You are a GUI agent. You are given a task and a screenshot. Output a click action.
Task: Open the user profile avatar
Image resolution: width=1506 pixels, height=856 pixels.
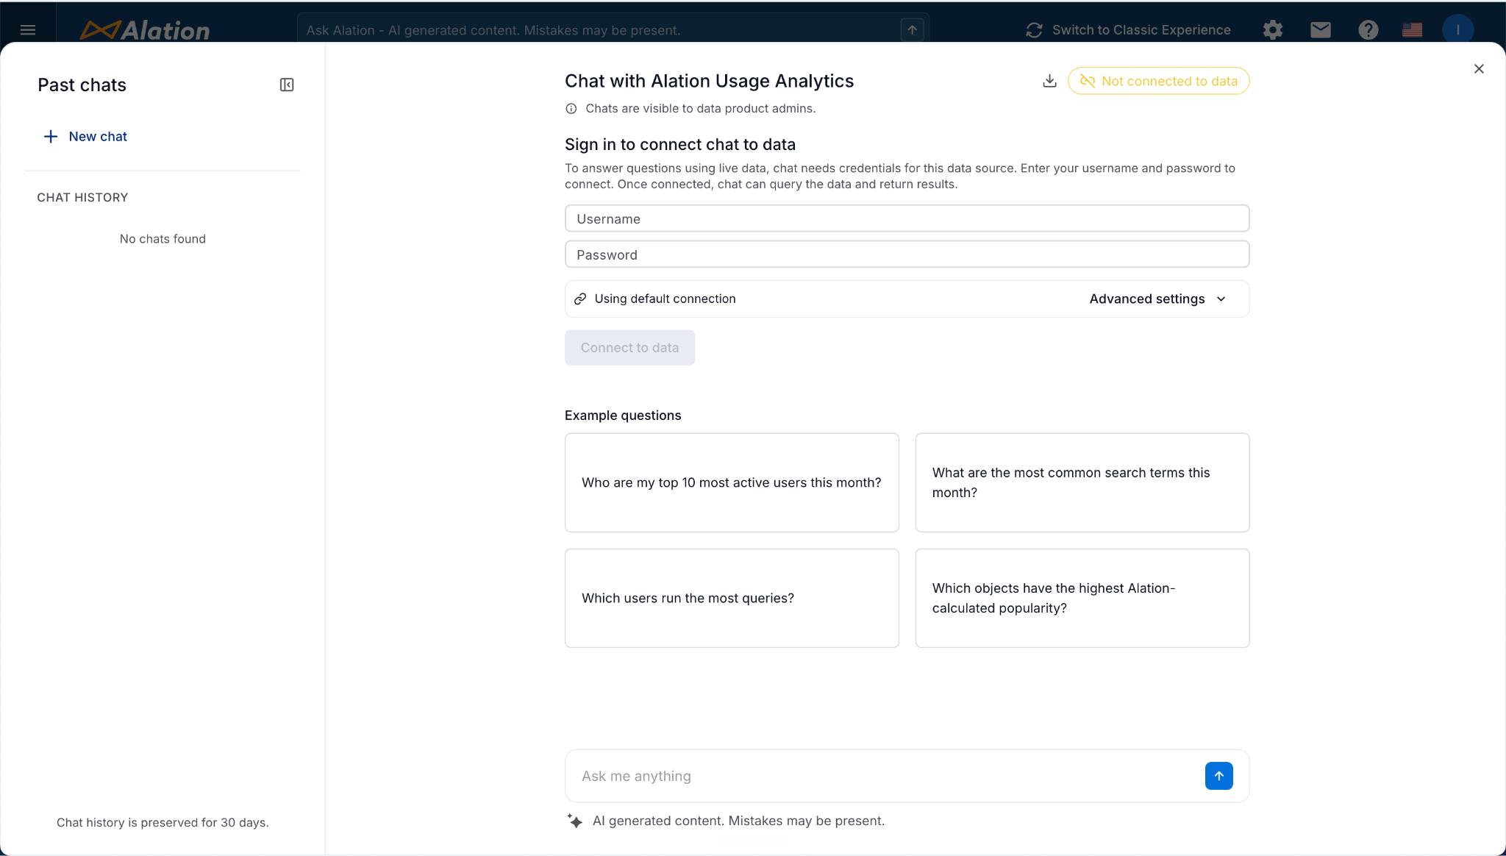[1457, 30]
